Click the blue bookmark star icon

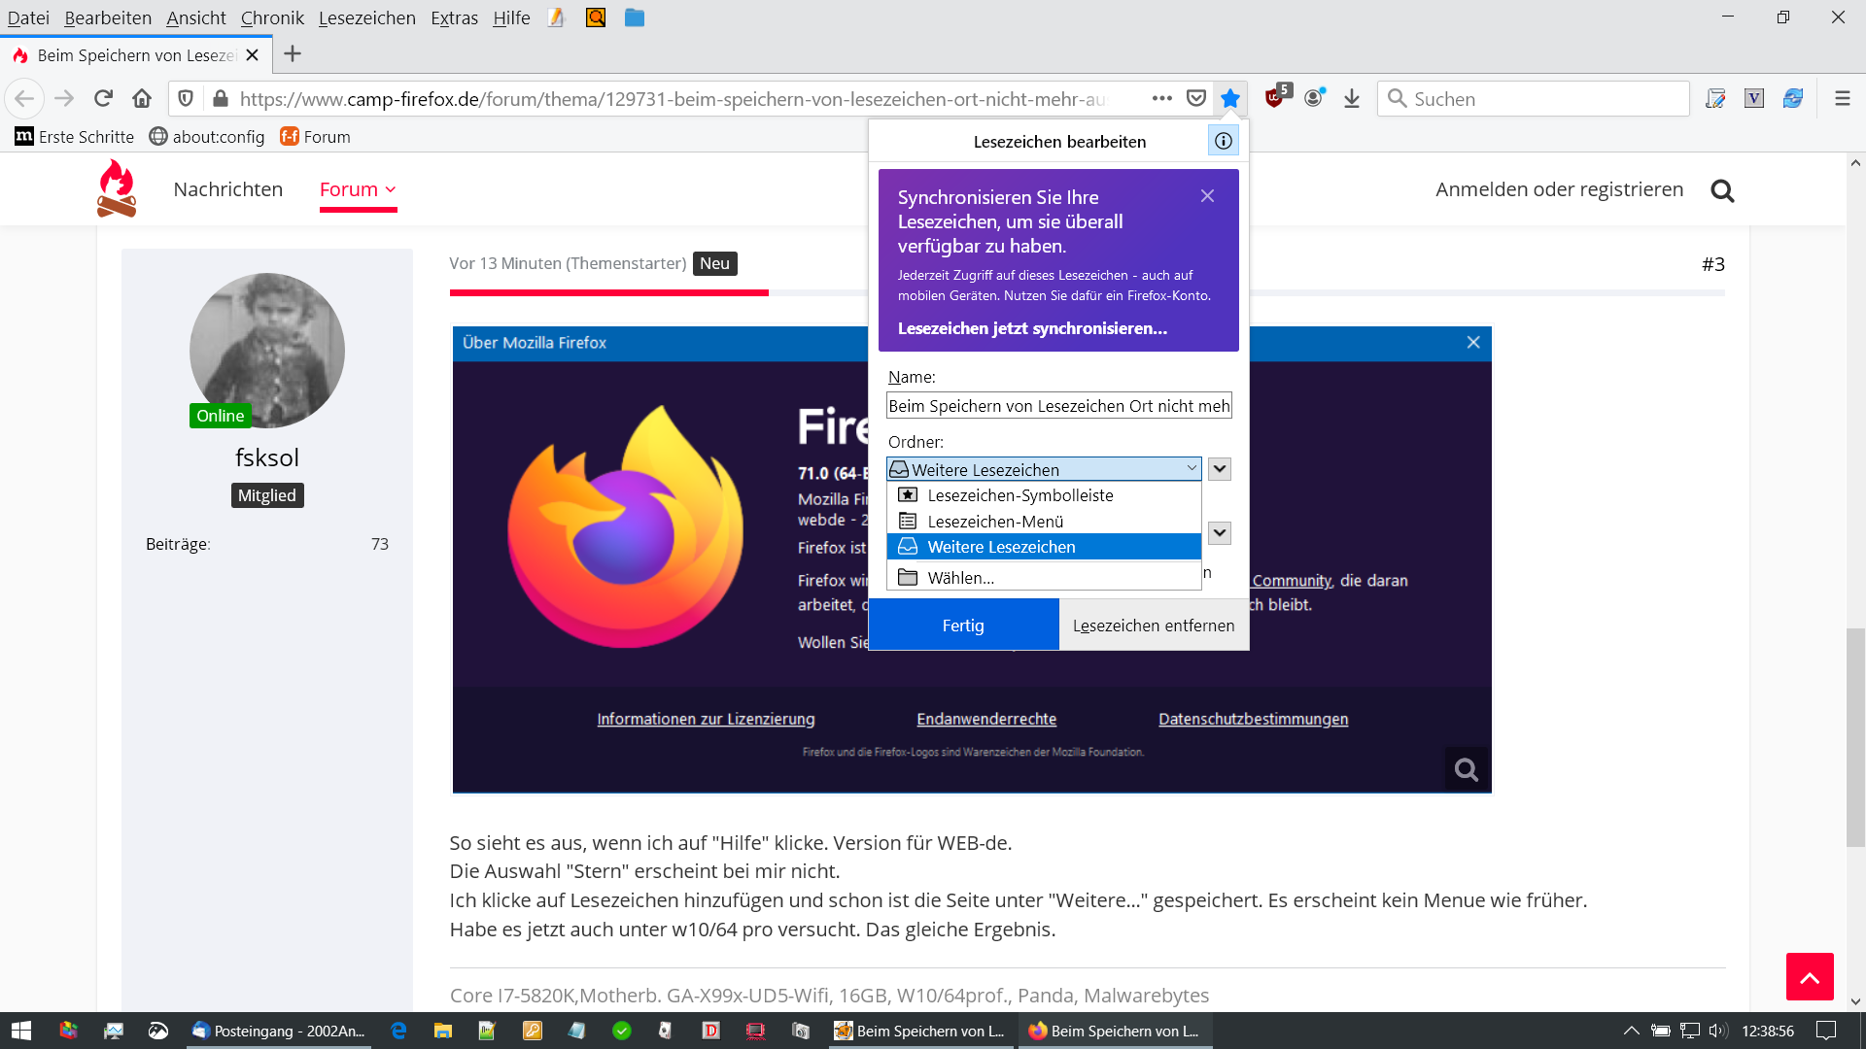click(x=1230, y=98)
